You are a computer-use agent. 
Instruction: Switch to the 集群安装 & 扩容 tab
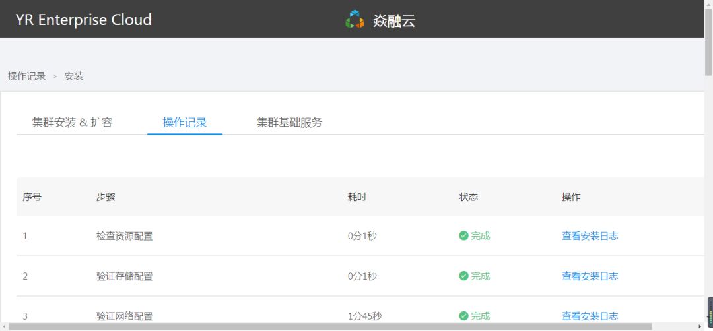[72, 122]
